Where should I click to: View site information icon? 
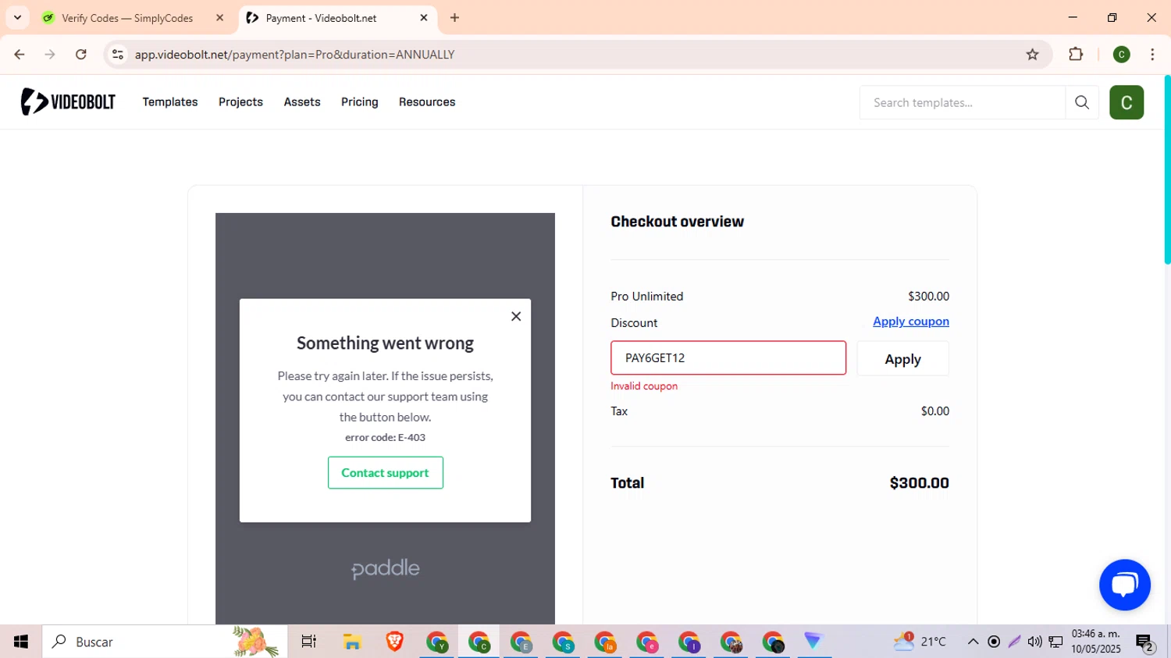pos(118,55)
